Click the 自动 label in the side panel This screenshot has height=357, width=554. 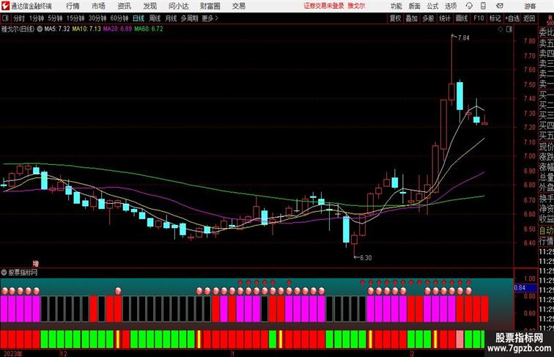(546, 230)
